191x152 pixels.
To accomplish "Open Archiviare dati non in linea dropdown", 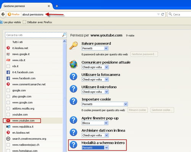I will pos(95,135).
